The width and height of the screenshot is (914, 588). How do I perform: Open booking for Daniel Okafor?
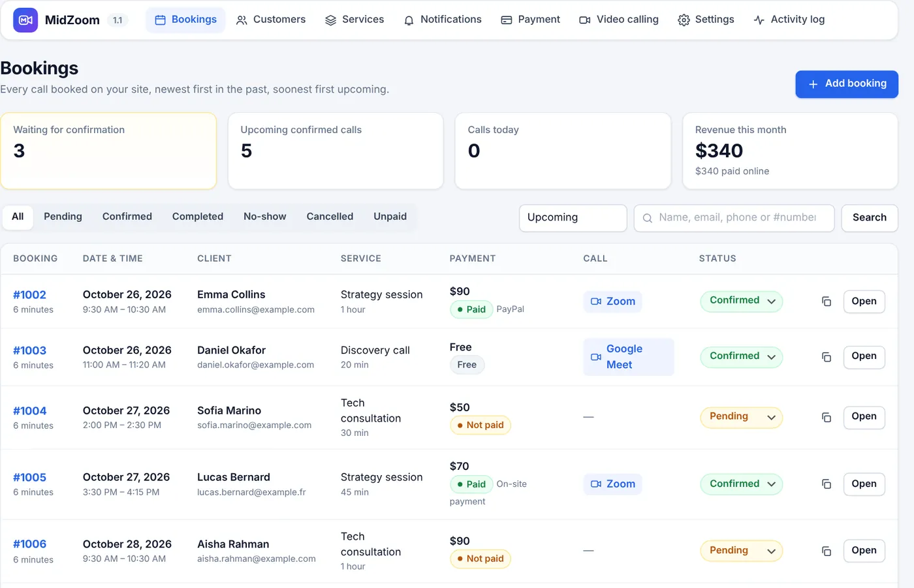tap(864, 357)
